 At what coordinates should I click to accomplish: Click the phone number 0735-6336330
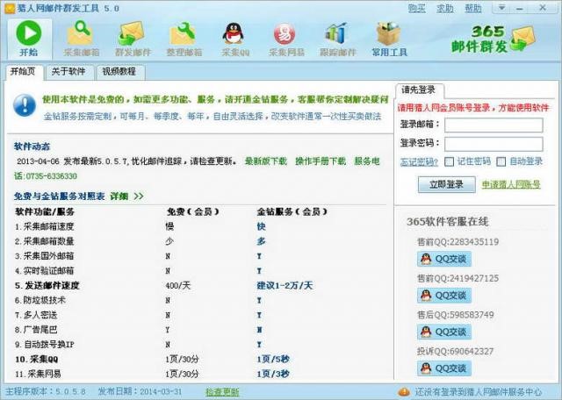tap(51, 176)
